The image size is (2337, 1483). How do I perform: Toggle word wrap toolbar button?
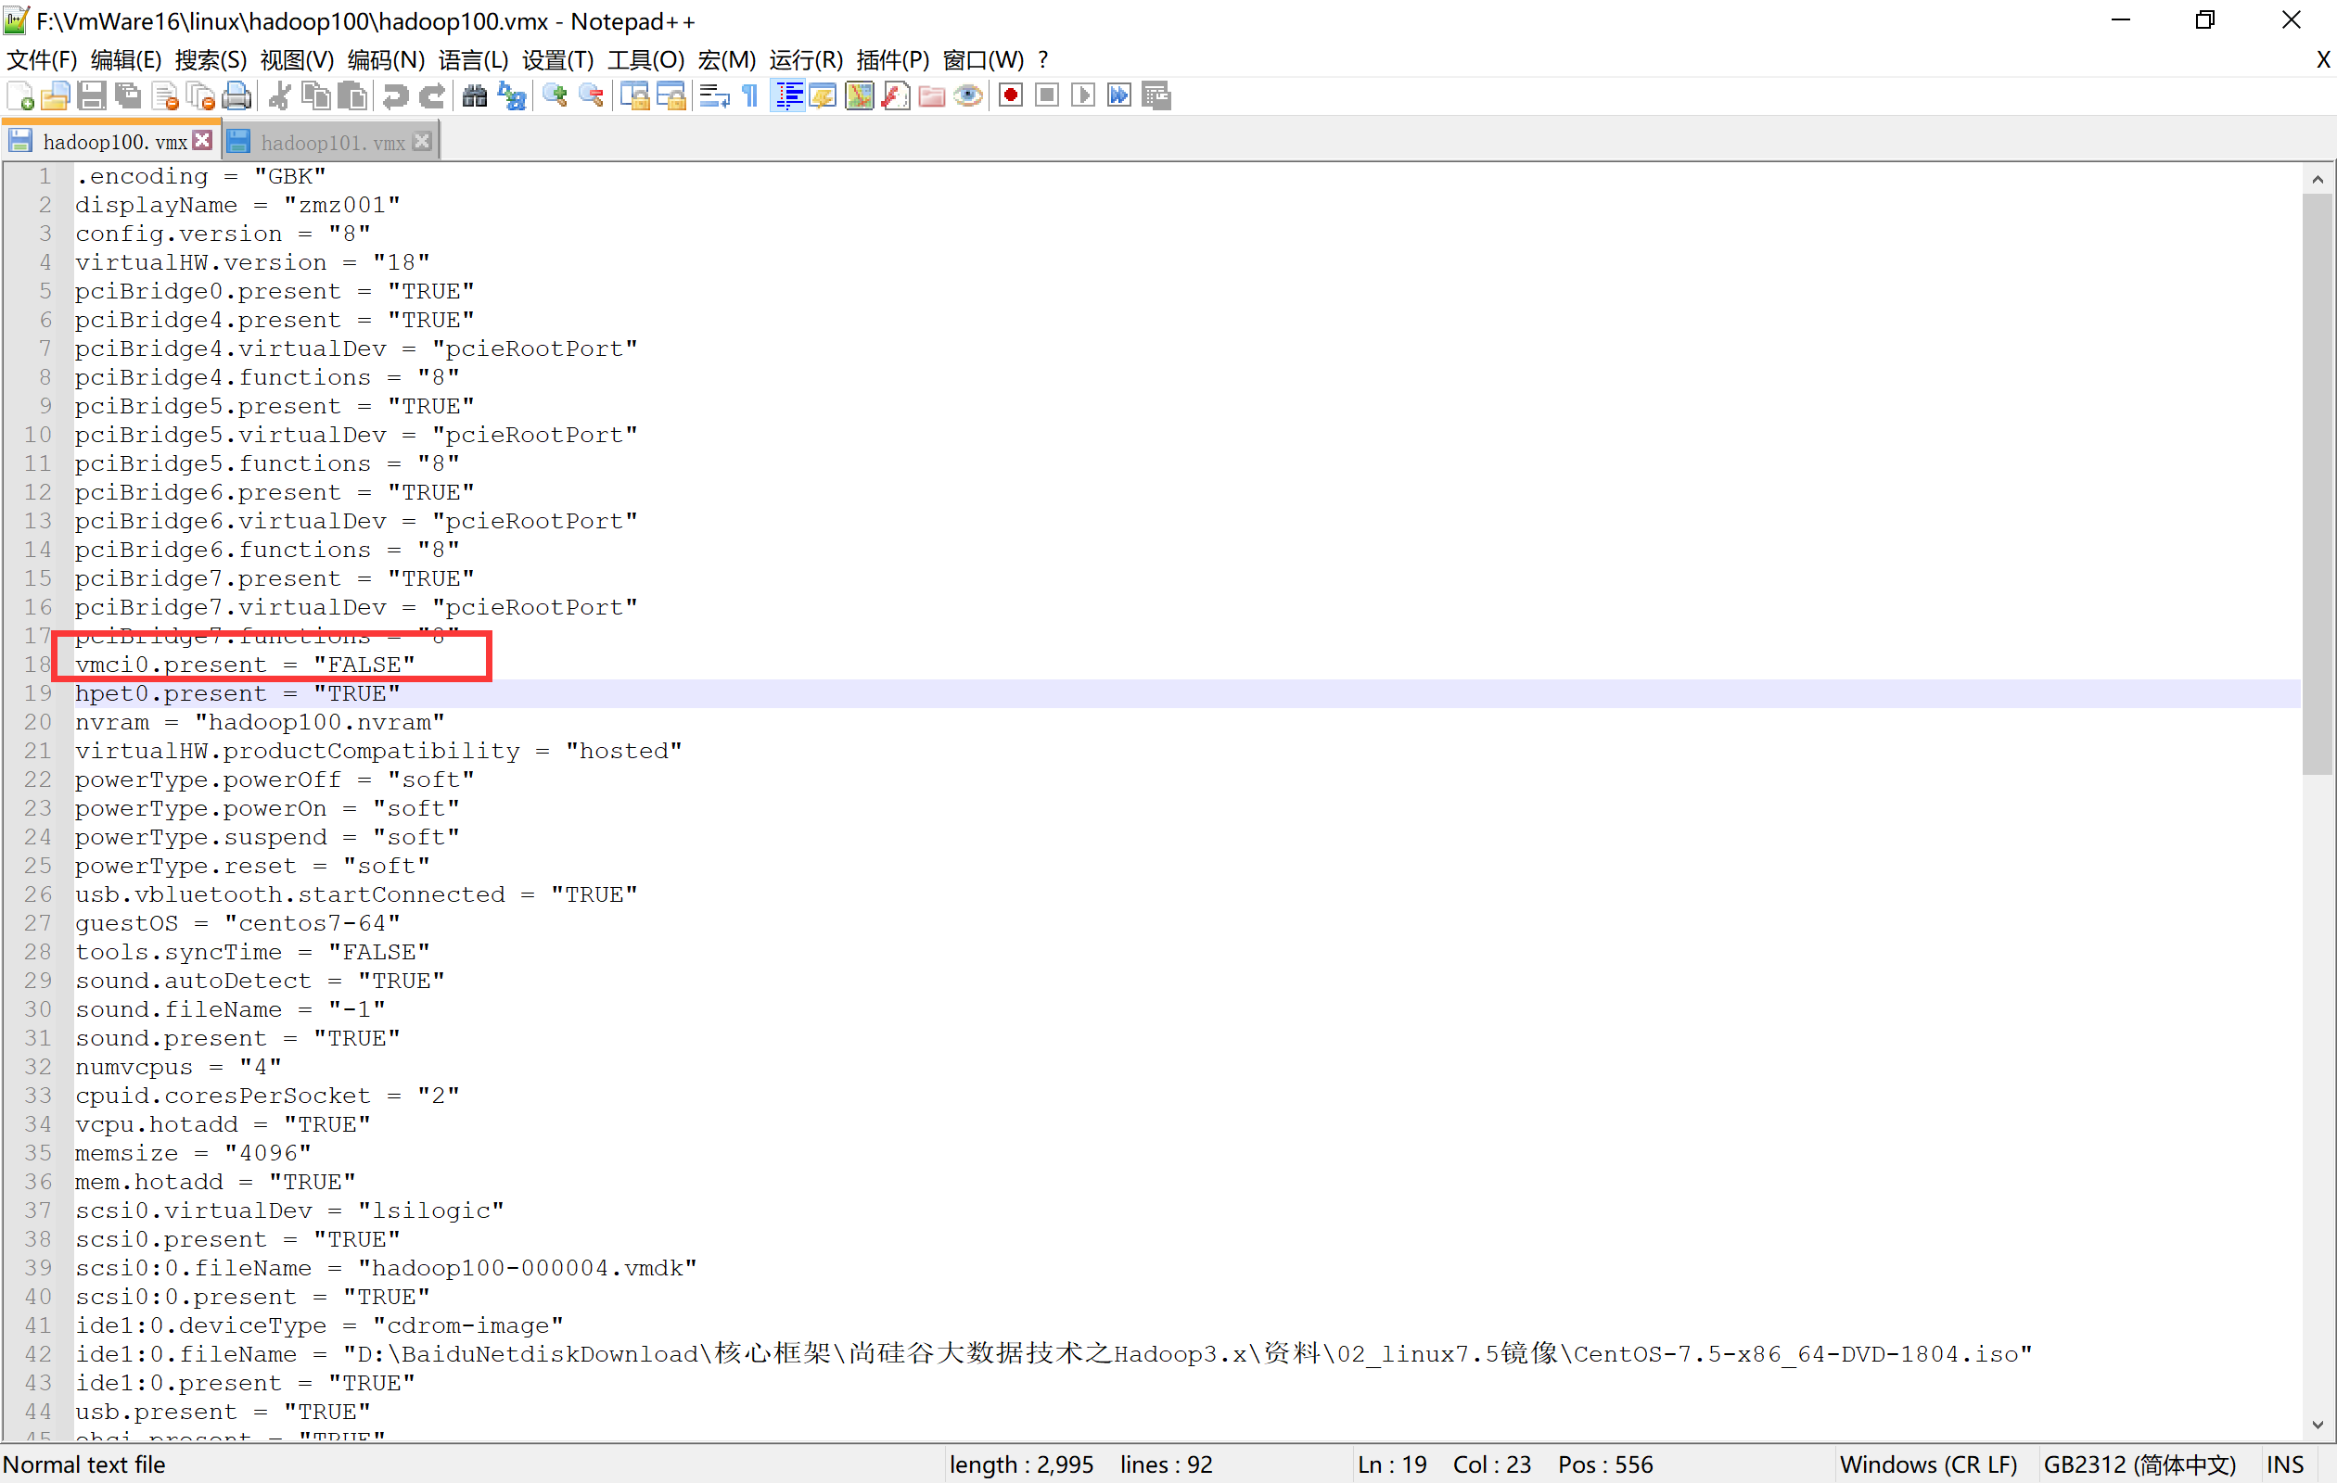714,96
